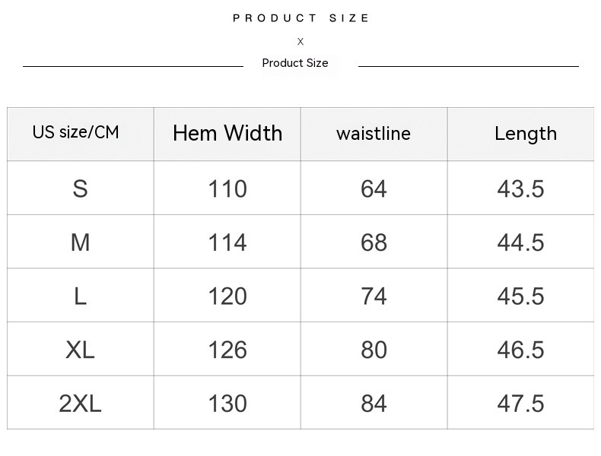Select the 'Length' column header

[x=526, y=134]
